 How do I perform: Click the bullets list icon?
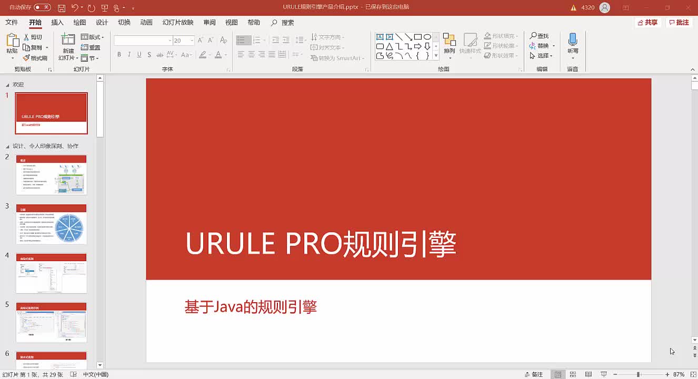click(x=241, y=40)
